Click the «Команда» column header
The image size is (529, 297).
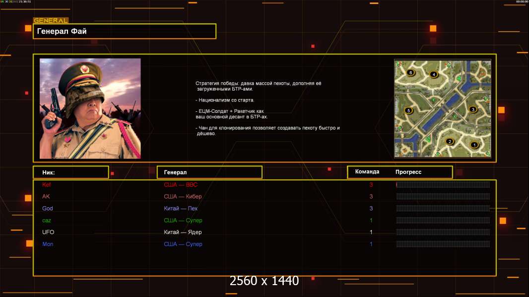click(x=367, y=172)
